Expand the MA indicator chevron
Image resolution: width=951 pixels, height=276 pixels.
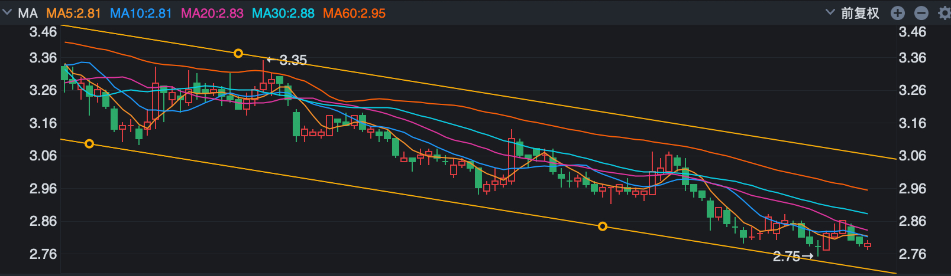(x=7, y=12)
